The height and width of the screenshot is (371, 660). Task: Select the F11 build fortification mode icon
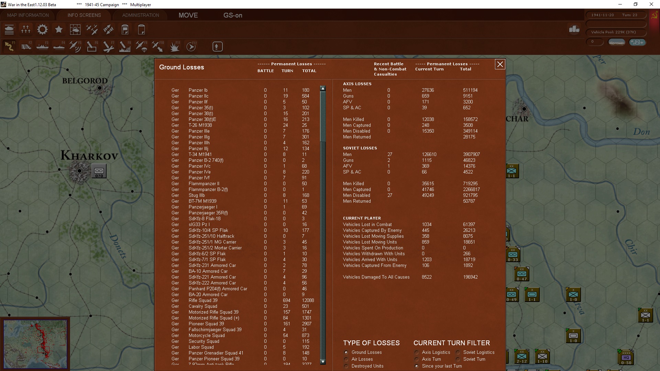(x=174, y=46)
